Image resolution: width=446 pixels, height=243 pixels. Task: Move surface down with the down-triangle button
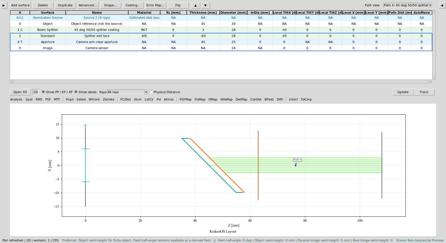point(206,5)
